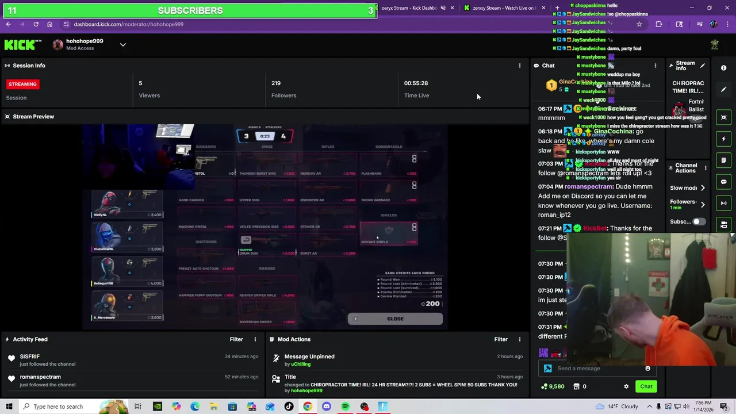736x414 pixels.
Task: Toggle the chat bubble widget icon in sidebar
Action: click(723, 182)
